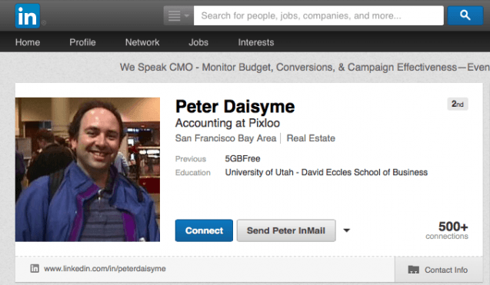Open the Profile menu

82,42
